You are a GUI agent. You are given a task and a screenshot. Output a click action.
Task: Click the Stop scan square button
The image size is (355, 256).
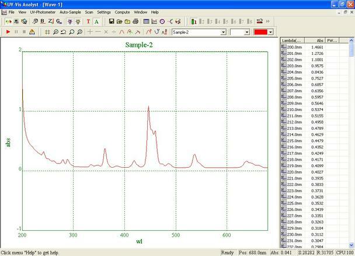(24, 32)
